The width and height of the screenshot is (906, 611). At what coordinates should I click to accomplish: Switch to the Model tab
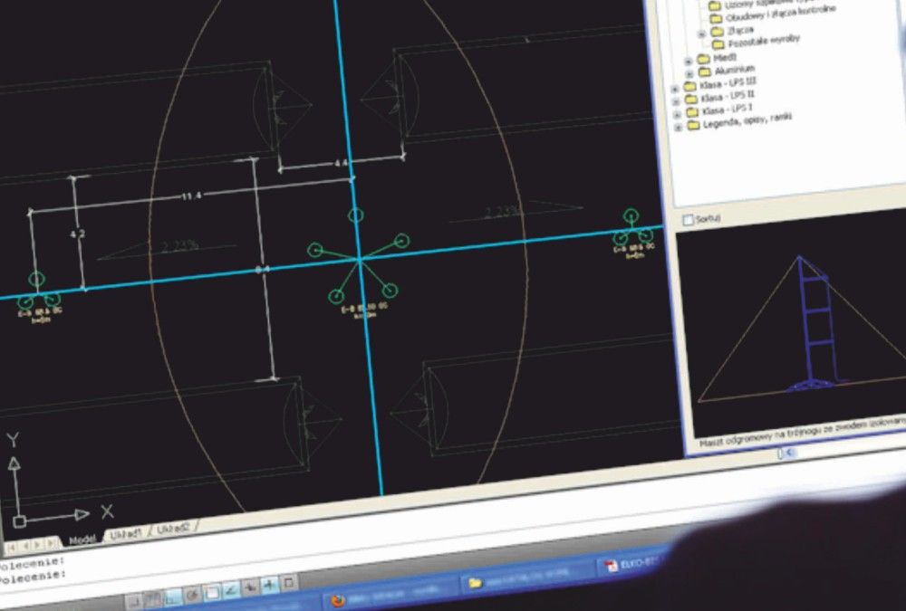[x=82, y=539]
